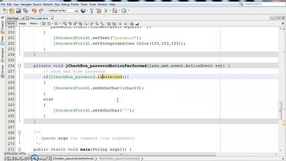Switch editor to Source view
The width and height of the screenshot is (286, 161).
[11, 24]
